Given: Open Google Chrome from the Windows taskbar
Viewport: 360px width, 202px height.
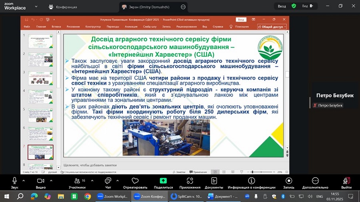Looking at the screenshot, I should (88, 196).
